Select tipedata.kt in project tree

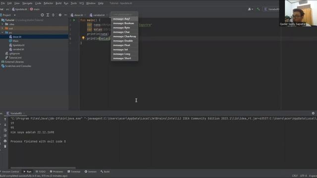pyautogui.click(x=18, y=45)
